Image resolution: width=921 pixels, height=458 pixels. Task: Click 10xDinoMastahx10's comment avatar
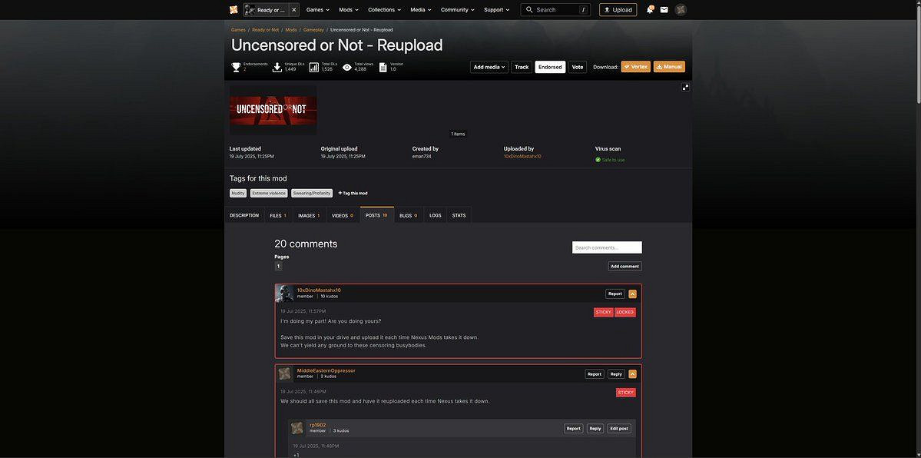click(284, 294)
